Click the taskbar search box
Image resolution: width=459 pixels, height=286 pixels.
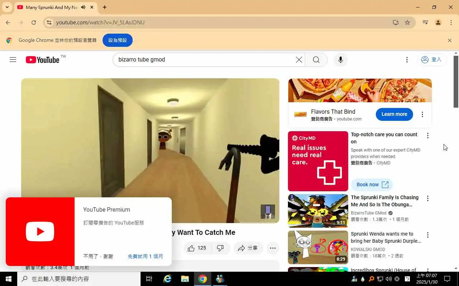tap(79, 279)
